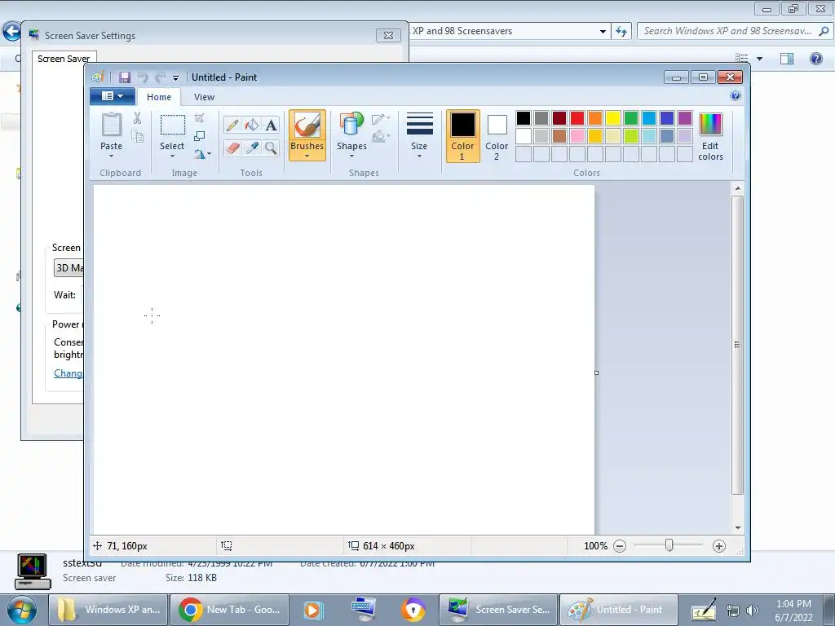Screen dimensions: 835x626
Task: Click the Paint vertical scrollbar thumb
Action: (x=737, y=345)
